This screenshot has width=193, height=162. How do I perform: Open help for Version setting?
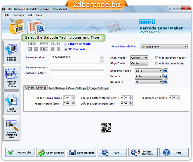pyautogui.click(x=166, y=76)
